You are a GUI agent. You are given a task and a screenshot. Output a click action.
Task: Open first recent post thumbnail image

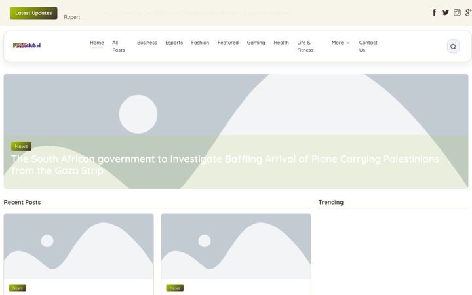pos(79,246)
